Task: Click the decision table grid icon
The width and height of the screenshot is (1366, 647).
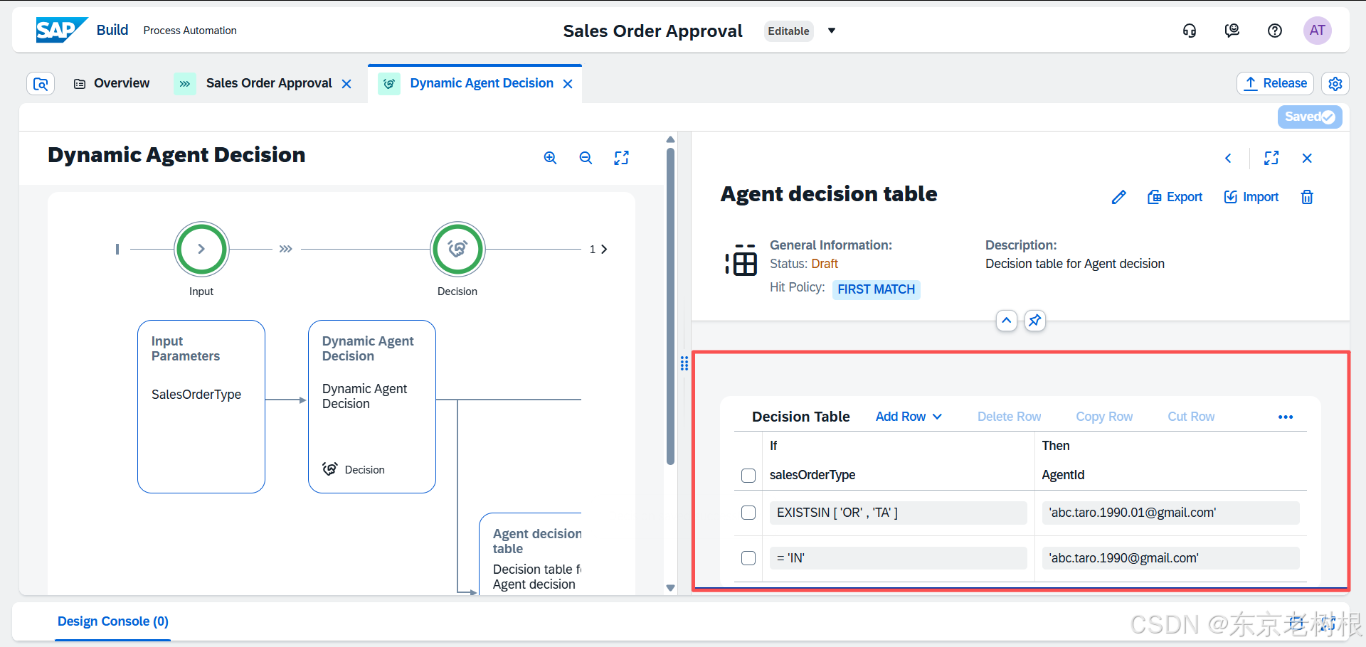Action: coord(741,260)
